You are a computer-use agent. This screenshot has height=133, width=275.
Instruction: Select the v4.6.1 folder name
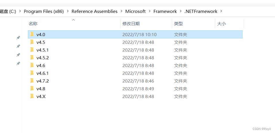(x=43, y=73)
